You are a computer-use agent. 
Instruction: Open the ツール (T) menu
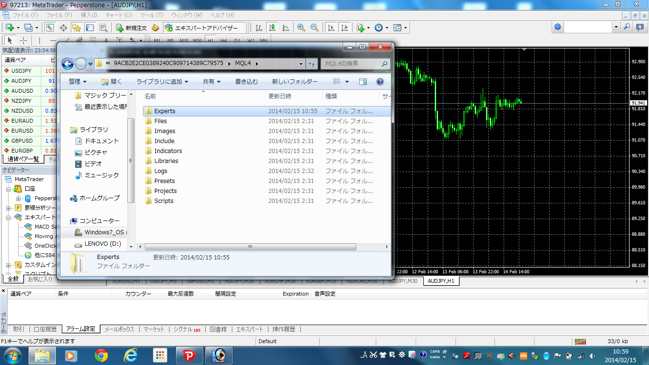(152, 15)
